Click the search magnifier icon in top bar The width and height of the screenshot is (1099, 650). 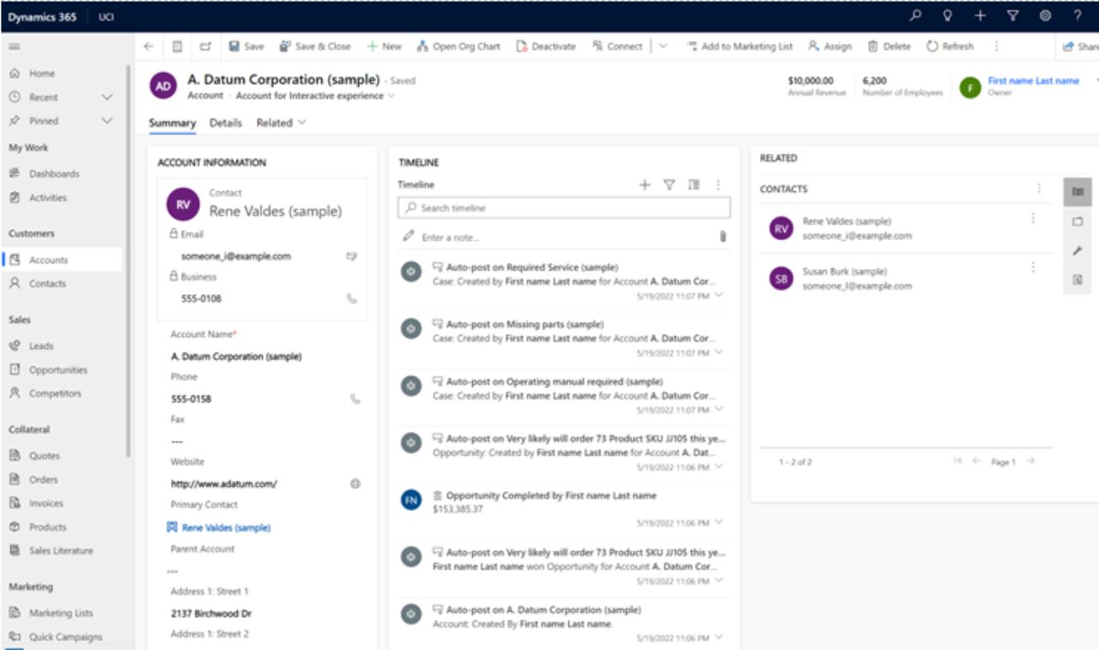(915, 16)
